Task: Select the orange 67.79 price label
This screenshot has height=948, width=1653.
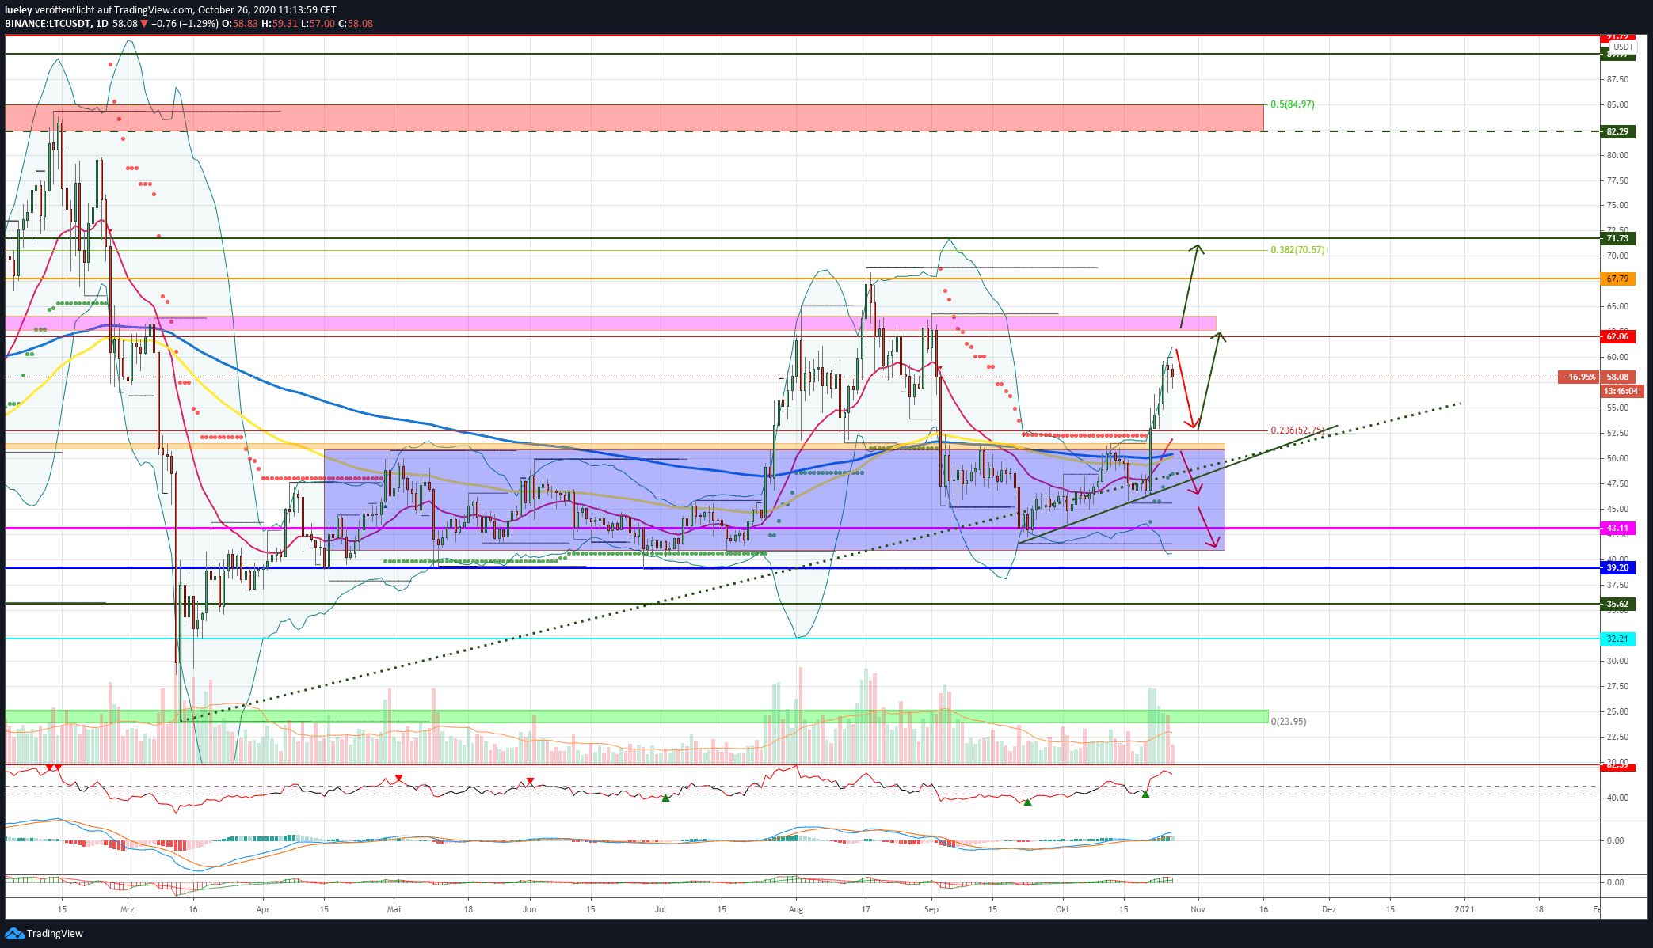Action: pos(1617,279)
